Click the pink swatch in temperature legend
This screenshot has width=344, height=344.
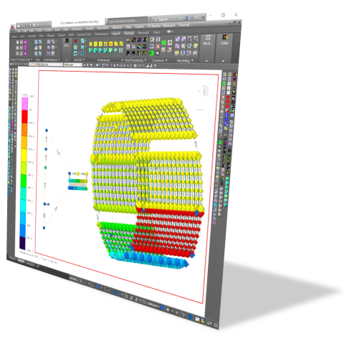click(x=24, y=103)
